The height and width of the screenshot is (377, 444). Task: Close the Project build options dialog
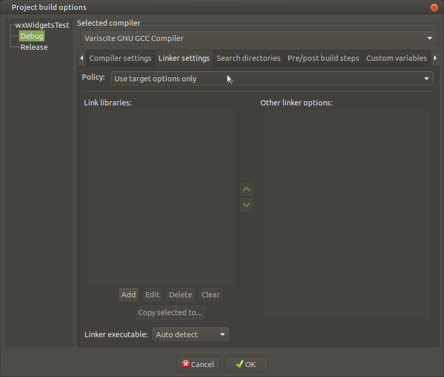[x=434, y=7]
